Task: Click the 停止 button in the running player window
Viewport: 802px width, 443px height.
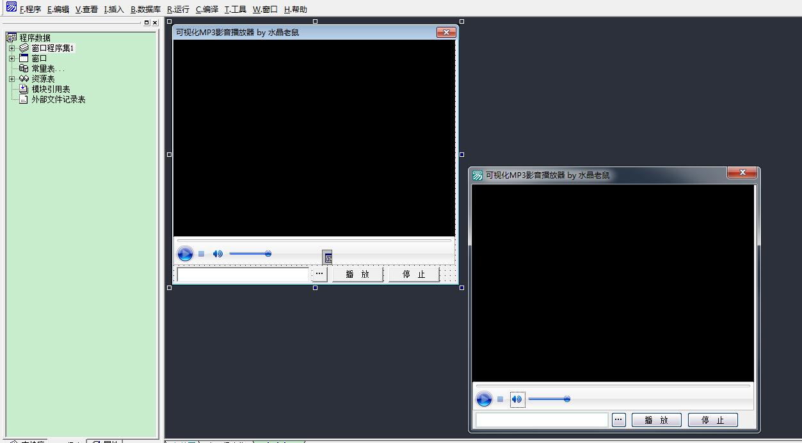Action: (x=712, y=420)
